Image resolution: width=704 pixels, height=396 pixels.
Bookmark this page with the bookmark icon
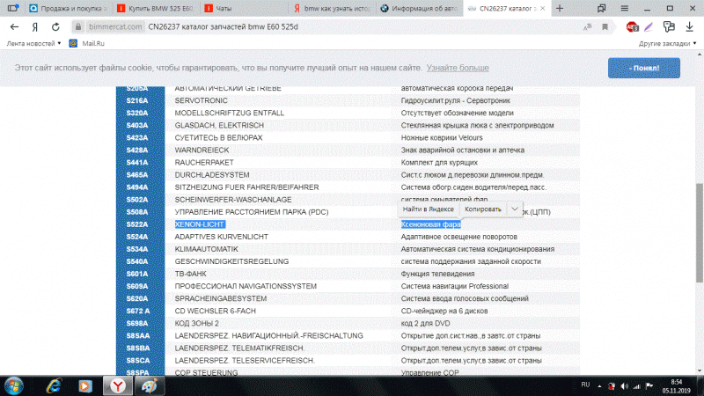pyautogui.click(x=605, y=27)
